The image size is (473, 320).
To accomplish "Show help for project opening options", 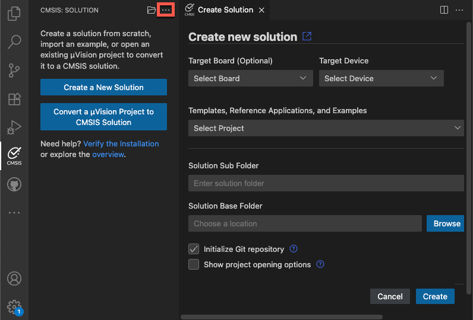I will point(320,264).
